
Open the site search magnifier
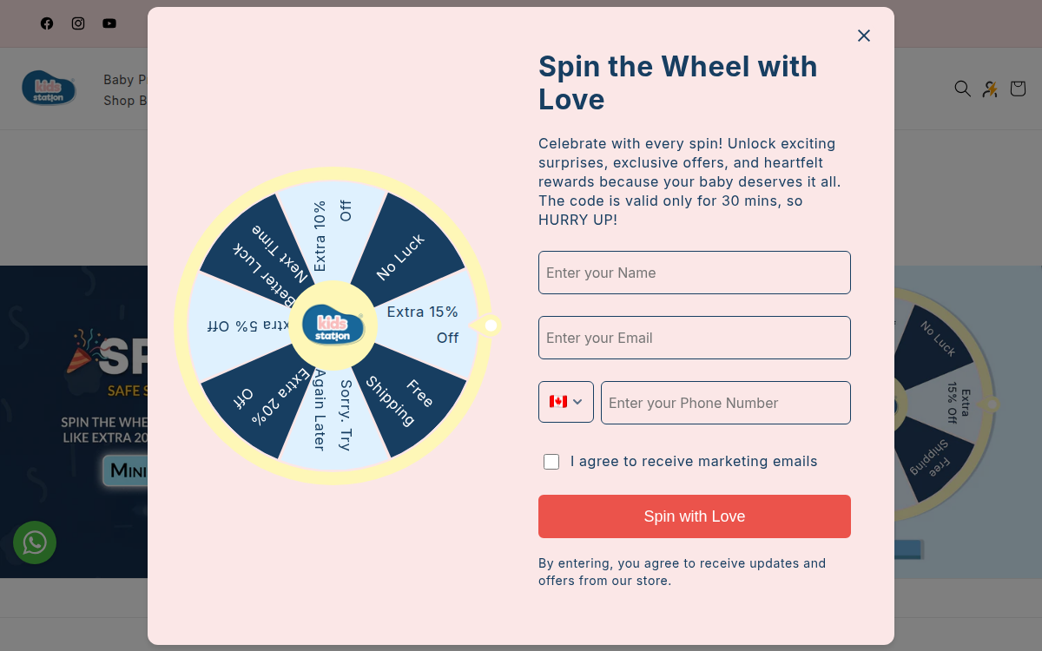[x=962, y=89]
